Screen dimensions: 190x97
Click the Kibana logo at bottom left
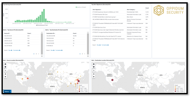pos(6,91)
